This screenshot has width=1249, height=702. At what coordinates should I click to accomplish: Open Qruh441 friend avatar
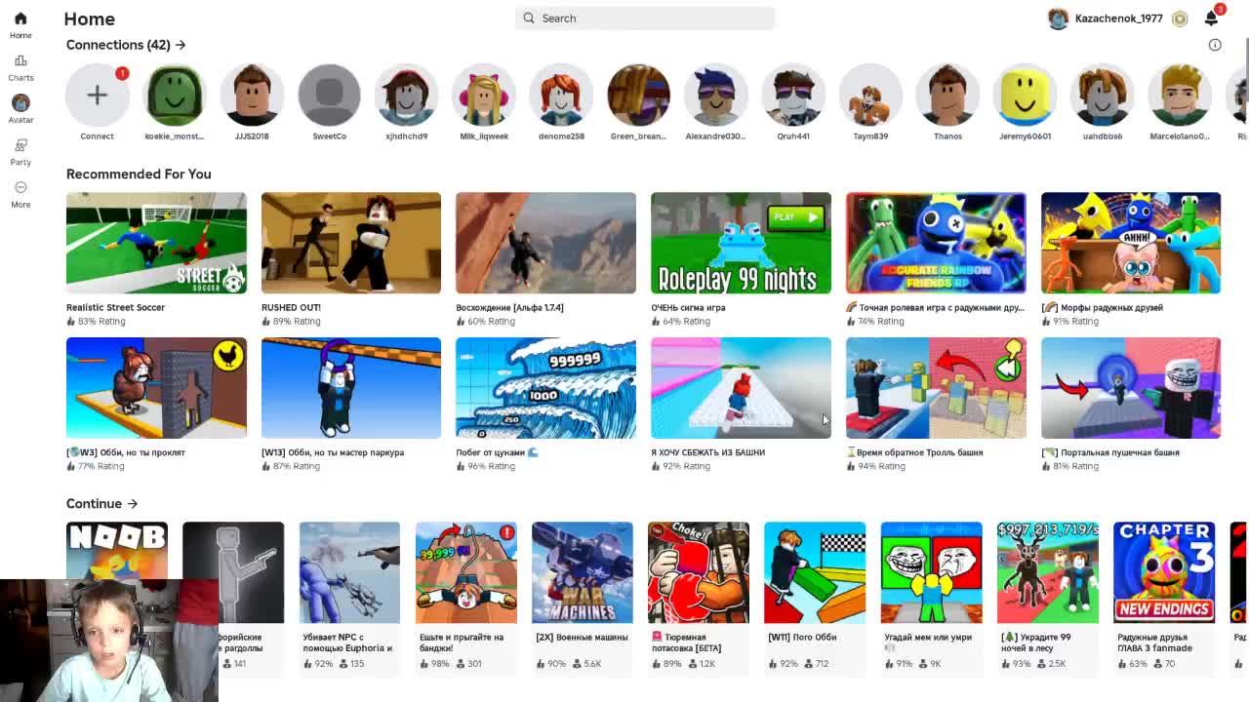[x=793, y=95]
